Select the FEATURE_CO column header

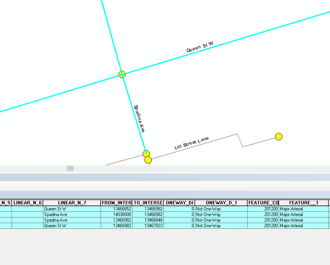[x=262, y=202]
